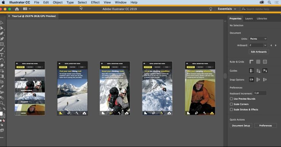Toggle Snap to Grid option
281x147 pixels.
pyautogui.click(x=258, y=80)
